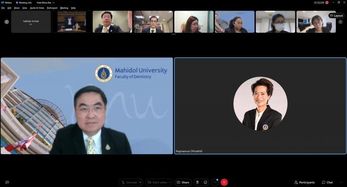Click the red leave meeting button
Screen dimensions: 347x187
[x=224, y=182]
